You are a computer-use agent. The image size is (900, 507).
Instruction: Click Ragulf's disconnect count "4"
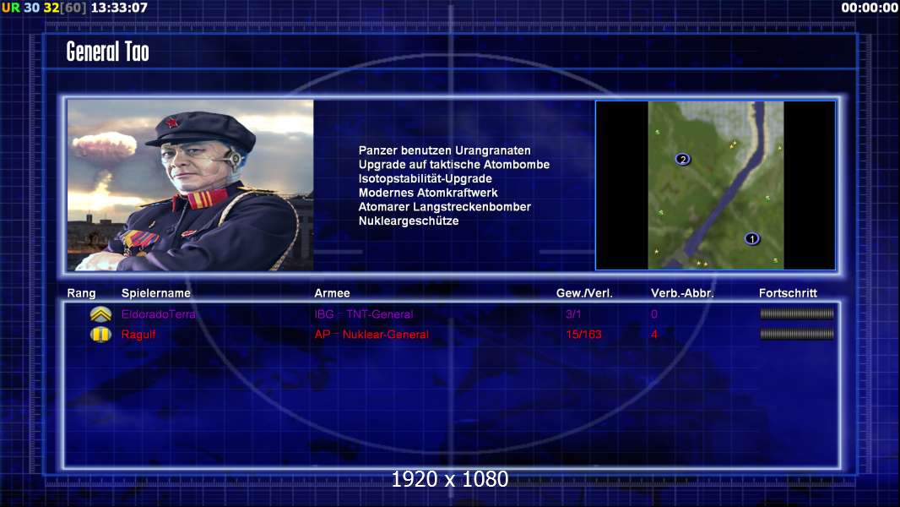(x=654, y=335)
